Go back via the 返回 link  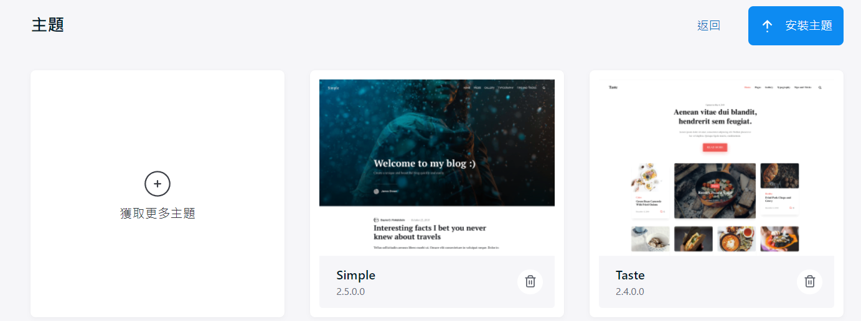[x=708, y=26]
